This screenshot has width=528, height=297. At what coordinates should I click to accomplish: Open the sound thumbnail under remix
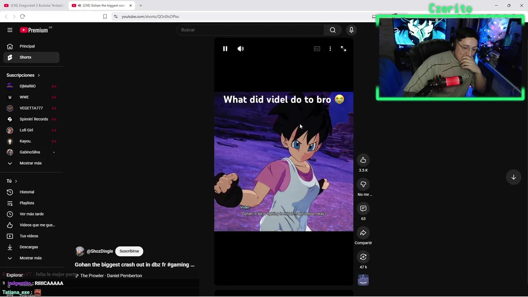click(363, 280)
